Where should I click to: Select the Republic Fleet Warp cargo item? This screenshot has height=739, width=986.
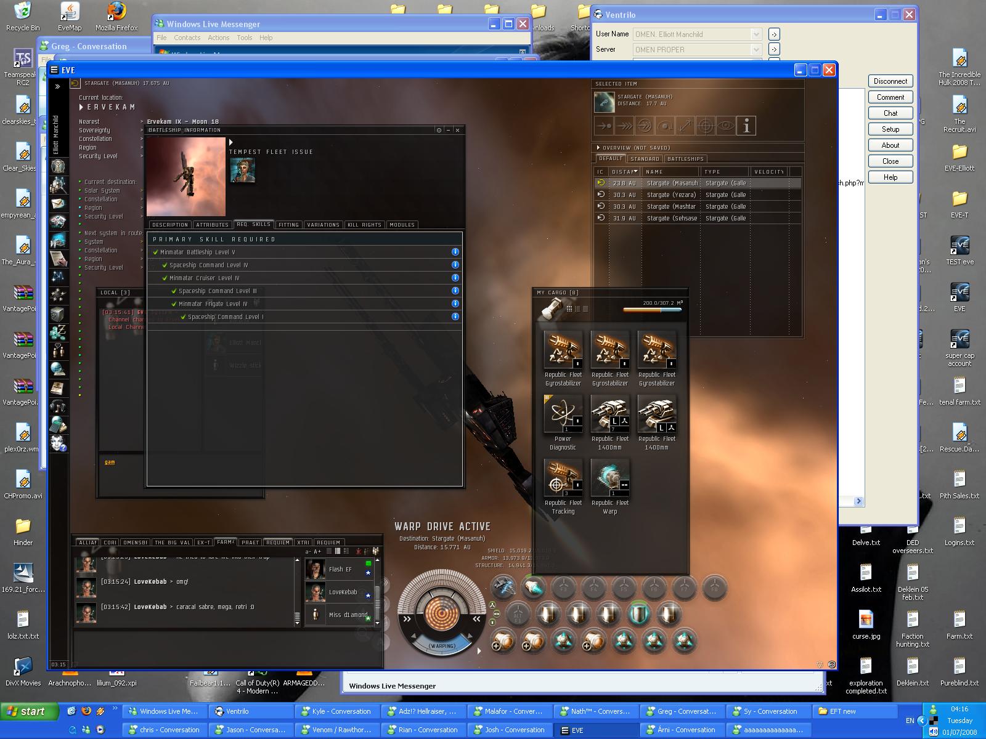pos(609,487)
